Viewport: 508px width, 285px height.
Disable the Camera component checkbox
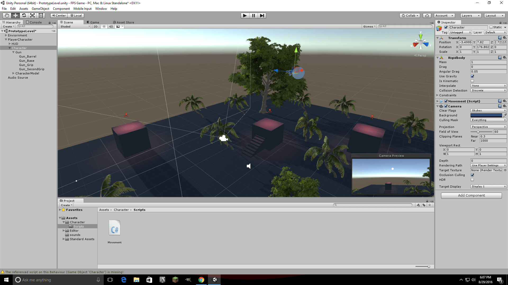pyautogui.click(x=446, y=106)
